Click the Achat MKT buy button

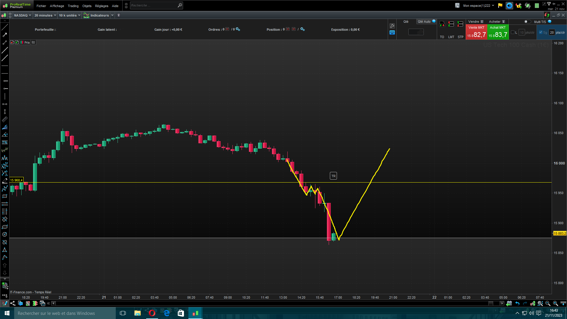[498, 32]
